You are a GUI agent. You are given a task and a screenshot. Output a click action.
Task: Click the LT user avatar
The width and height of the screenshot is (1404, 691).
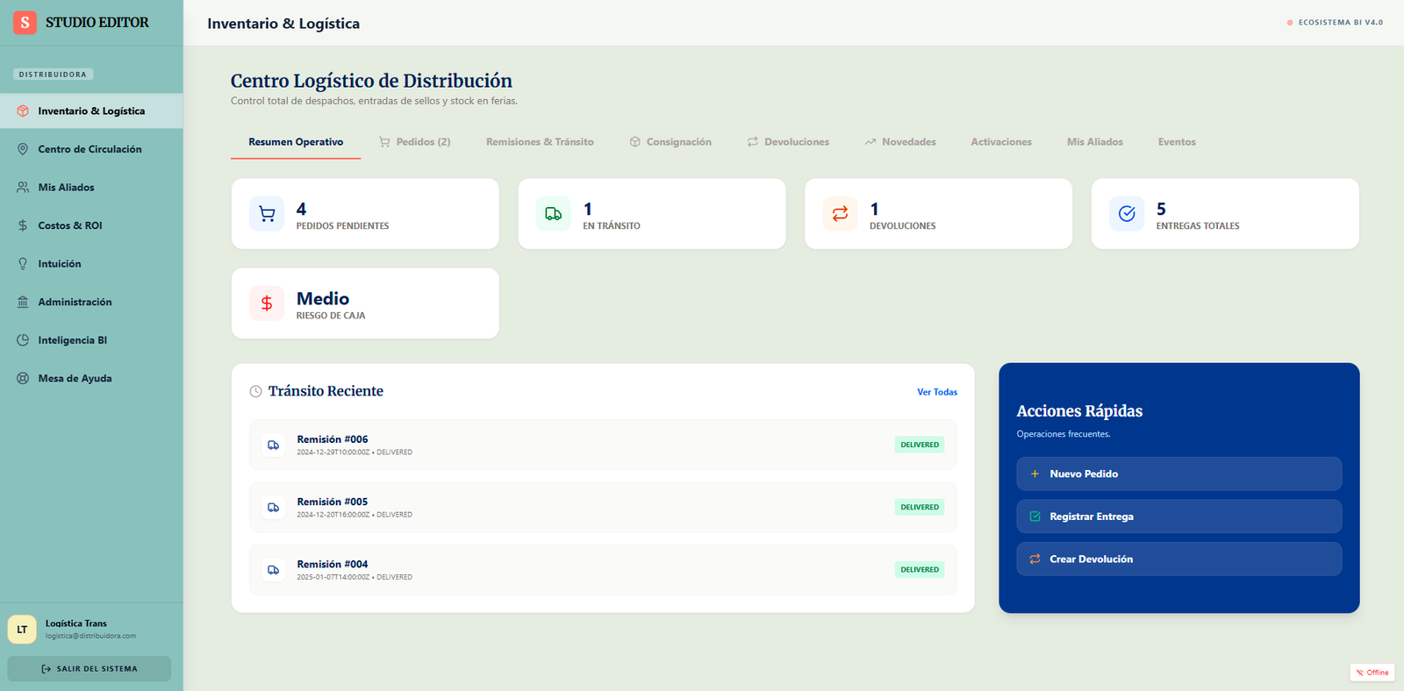pos(22,629)
